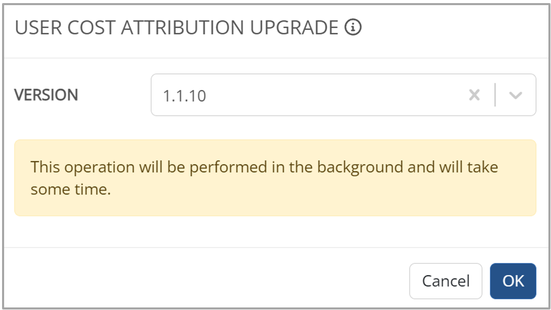Remove version 1.1.10 using the clear icon

pyautogui.click(x=474, y=95)
